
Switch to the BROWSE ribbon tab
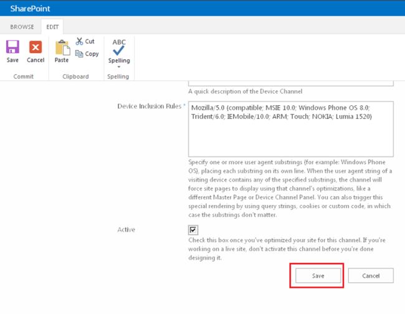pos(22,27)
